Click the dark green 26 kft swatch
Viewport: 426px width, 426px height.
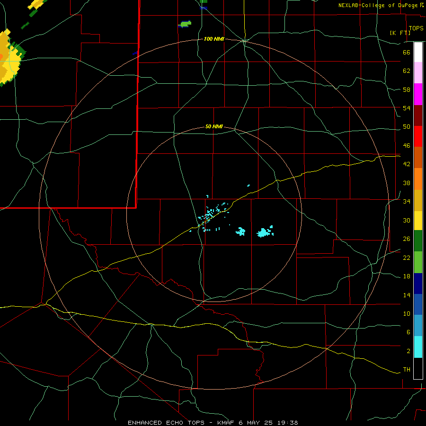[x=418, y=241]
